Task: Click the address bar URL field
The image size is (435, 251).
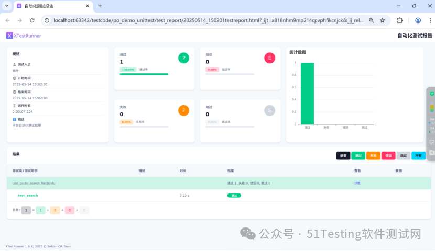Action: (x=209, y=20)
